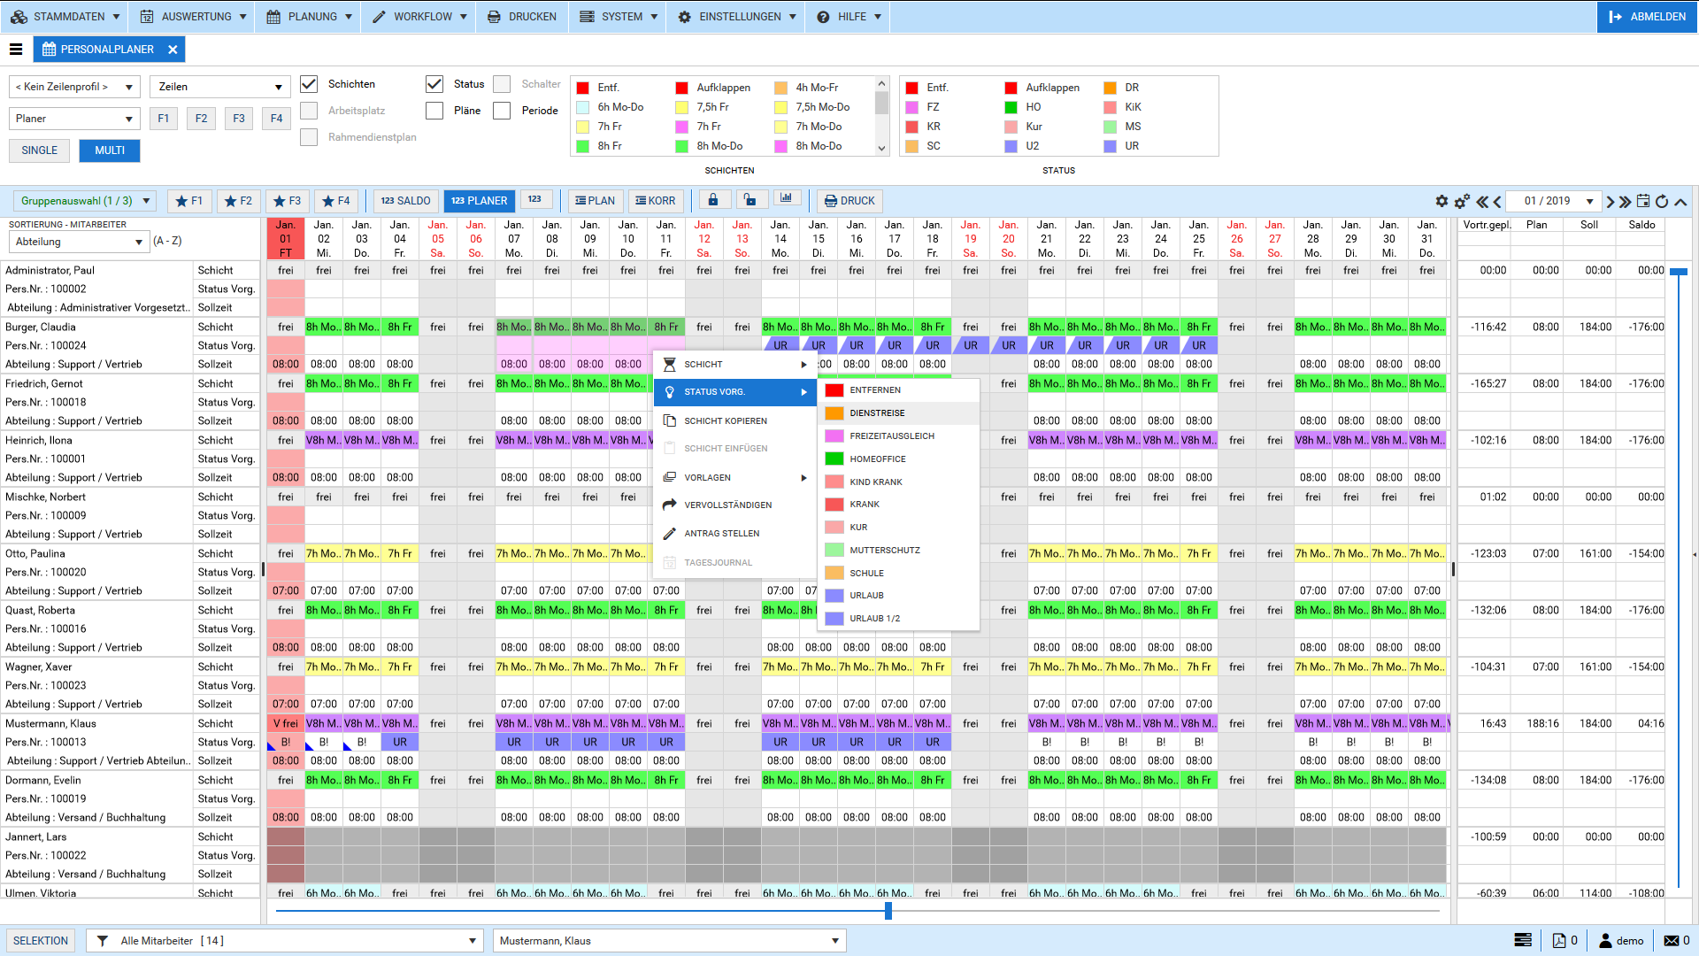Screen dimensions: 1699x956
Task: Enable the Arbeitsplatz checkbox
Action: tap(309, 111)
